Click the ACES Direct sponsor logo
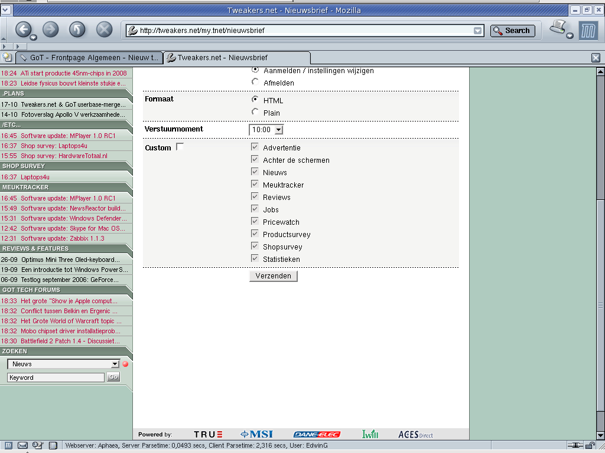605x453 pixels. click(415, 435)
